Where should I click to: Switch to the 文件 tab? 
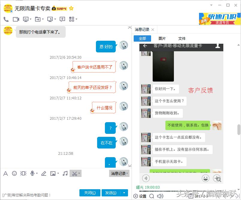[x=182, y=38]
